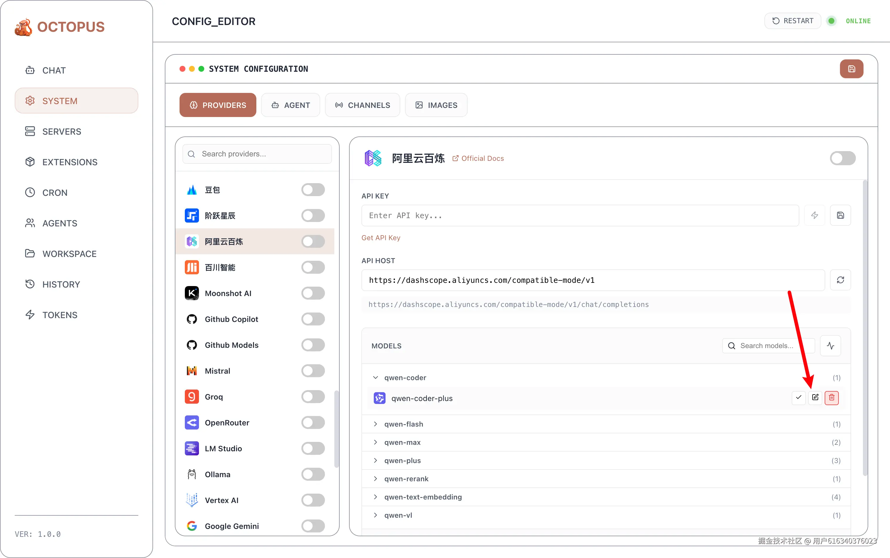Click the save configuration icon in header
Viewport: 890px width, 558px height.
click(x=851, y=69)
